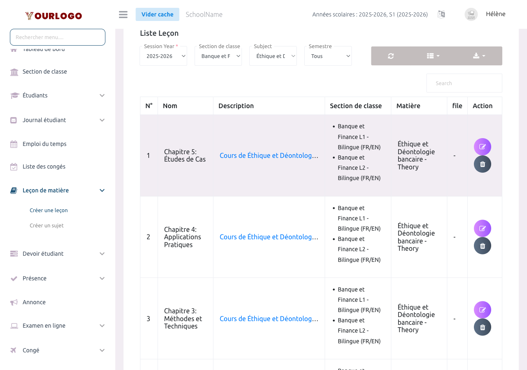Viewport: 527px width, 370px height.
Task: Open the export download icon menu
Action: (x=479, y=56)
